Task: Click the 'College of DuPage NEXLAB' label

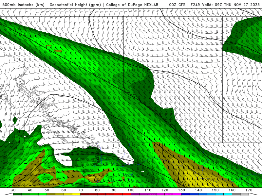Action: point(132,5)
